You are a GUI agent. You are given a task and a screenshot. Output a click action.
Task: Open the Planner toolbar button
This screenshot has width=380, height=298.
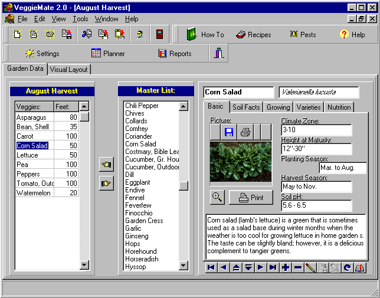[x=108, y=54]
